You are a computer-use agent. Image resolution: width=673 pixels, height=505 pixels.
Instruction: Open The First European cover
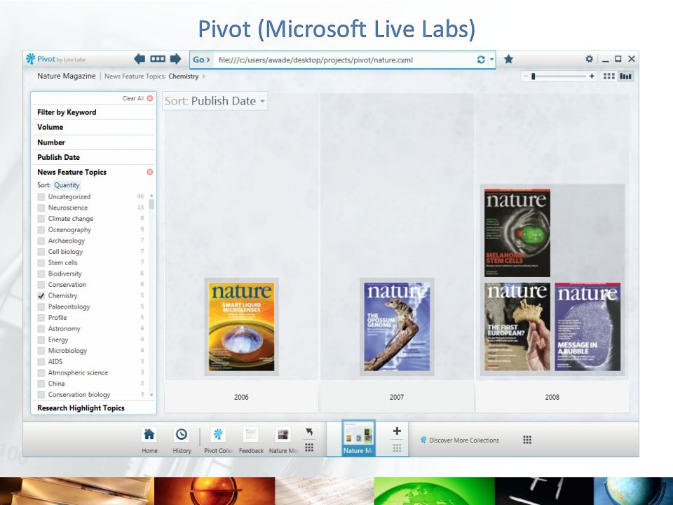(x=517, y=327)
